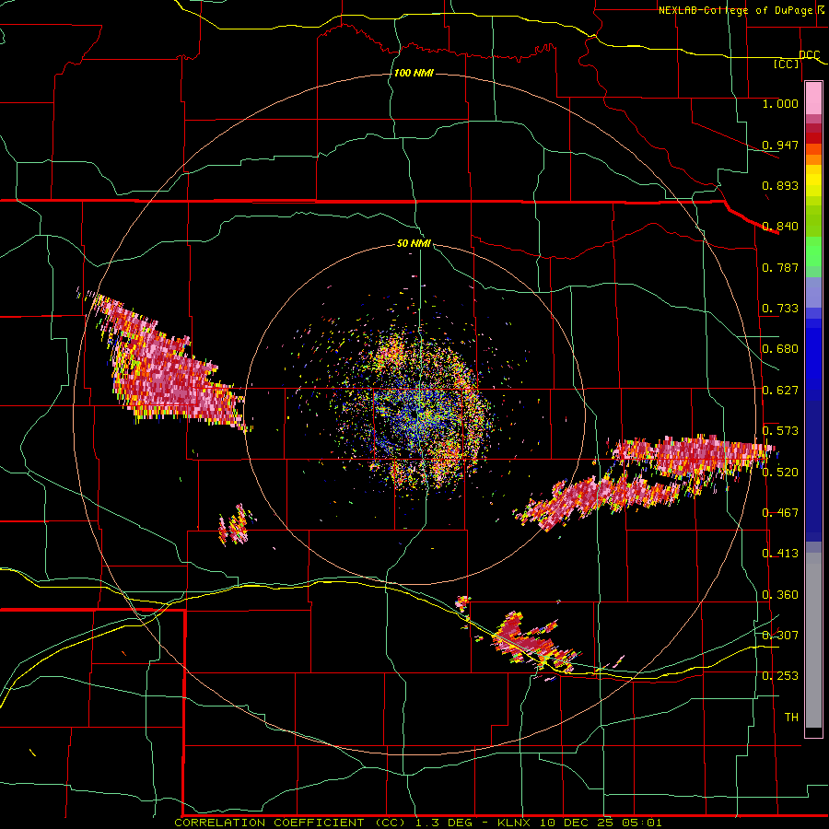
Task: Click the 0.947 legend value
Action: (780, 145)
